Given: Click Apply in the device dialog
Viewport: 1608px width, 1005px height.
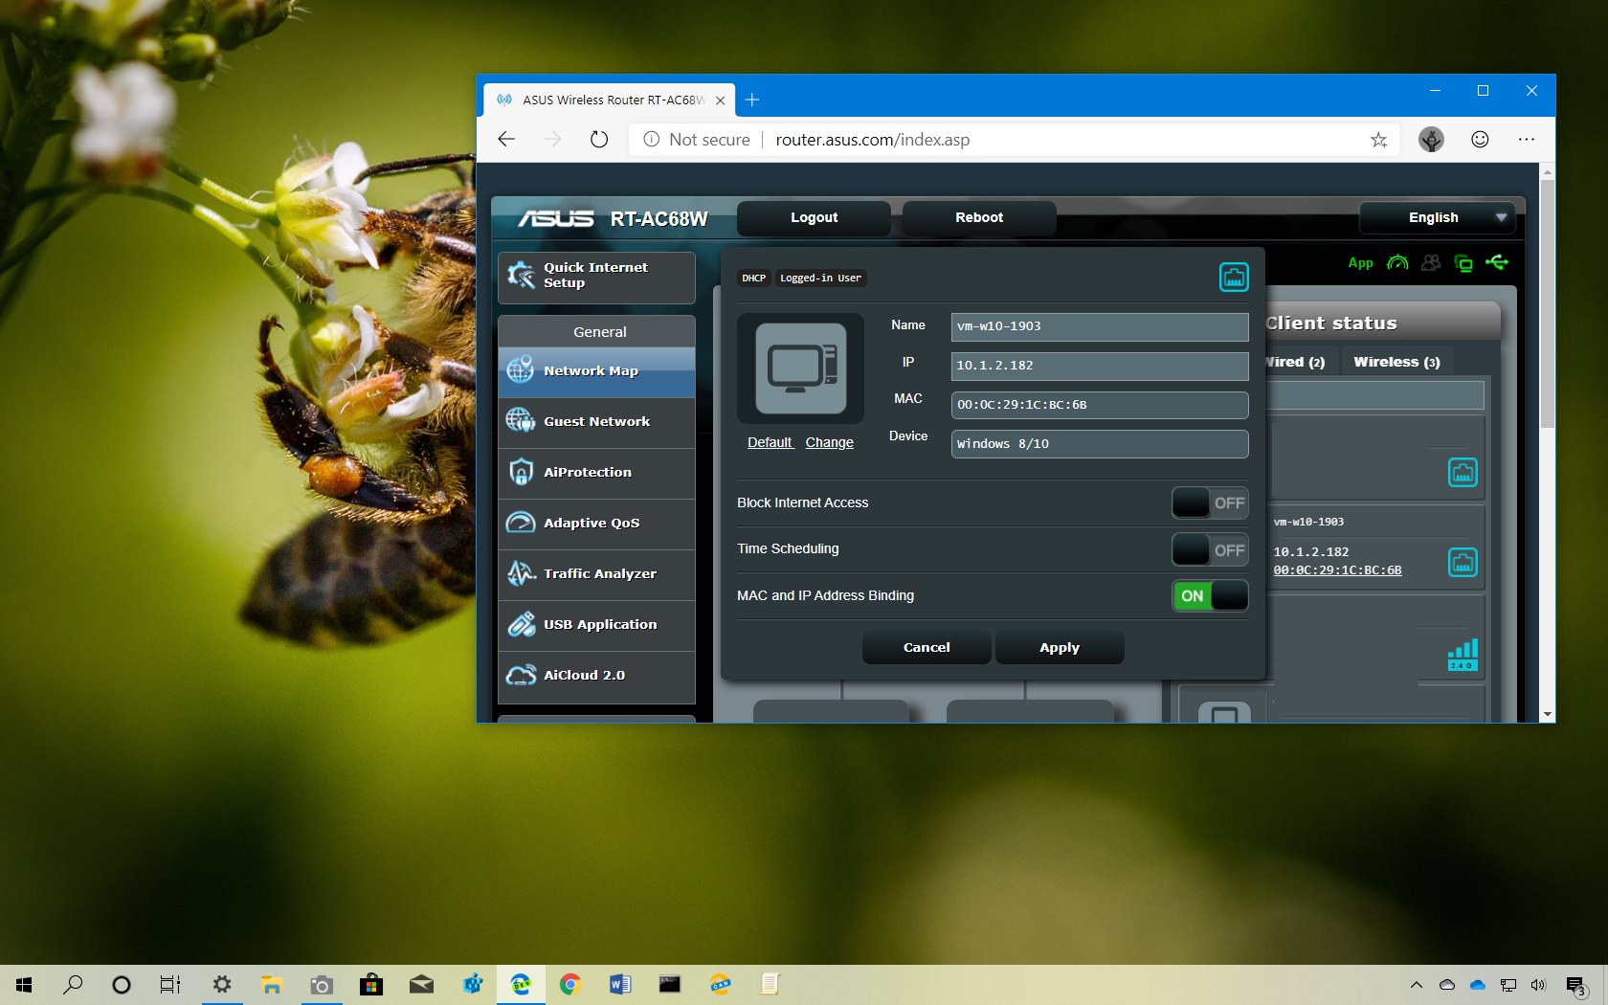Looking at the screenshot, I should pos(1060,648).
